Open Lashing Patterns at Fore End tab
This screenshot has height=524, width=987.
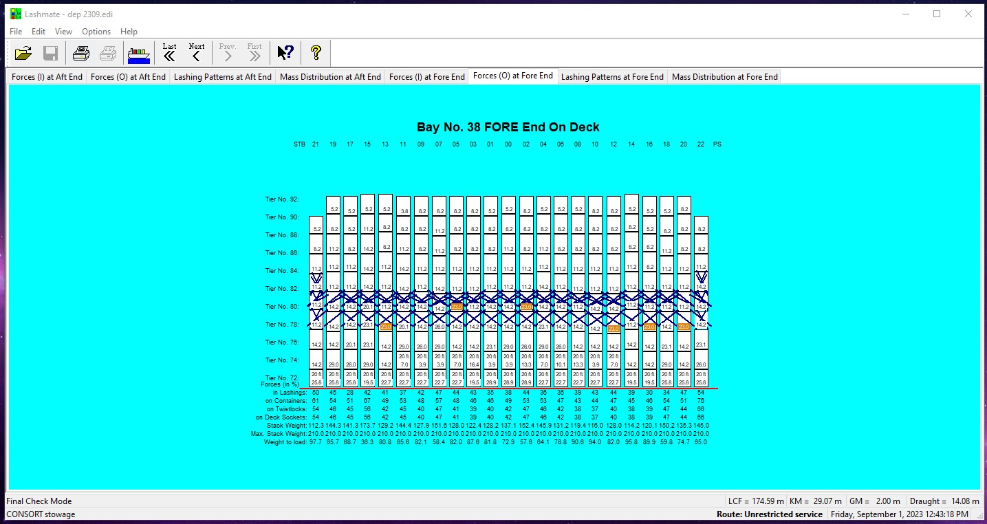click(612, 77)
